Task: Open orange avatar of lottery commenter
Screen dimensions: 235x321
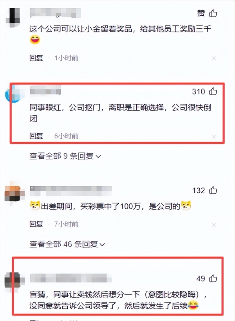Action: (14, 193)
